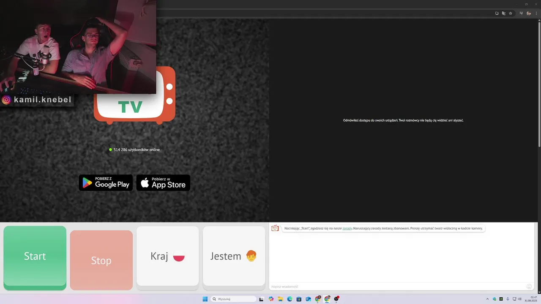The height and width of the screenshot is (304, 541).
Task: Open the Chrome three-dot menu
Action: 536,14
